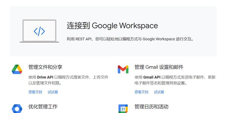Image resolution: width=225 pixels, height=113 pixels.
Task: Click the Google Drive icon
Action: (x=17, y=69)
